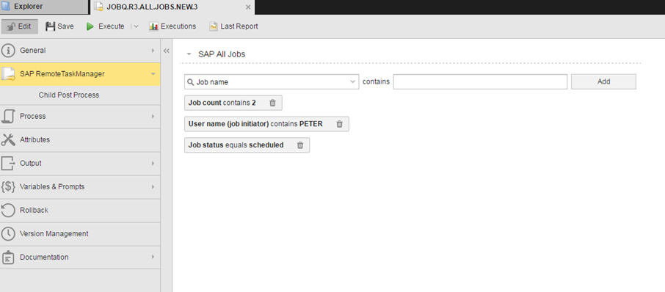Collapse the left sidebar panel
The image size is (665, 292).
click(x=166, y=51)
